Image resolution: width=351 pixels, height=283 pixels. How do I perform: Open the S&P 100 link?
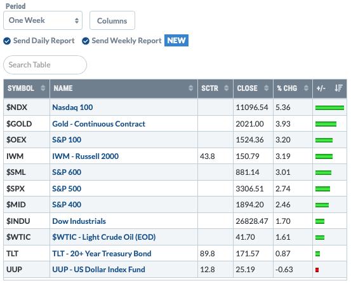(x=67, y=140)
